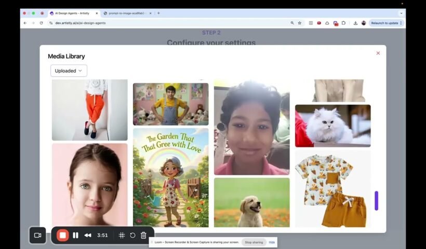Image resolution: width=426 pixels, height=249 pixels.
Task: Open a new browser tab
Action: pos(158,13)
